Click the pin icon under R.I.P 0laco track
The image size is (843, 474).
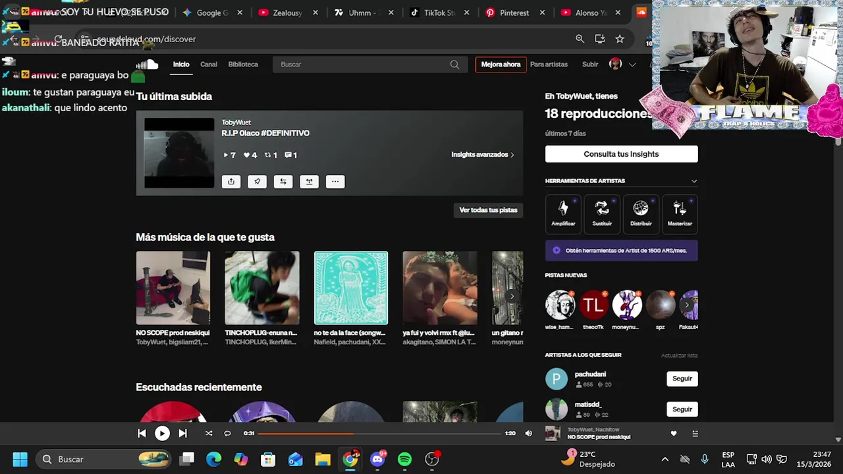pos(257,182)
